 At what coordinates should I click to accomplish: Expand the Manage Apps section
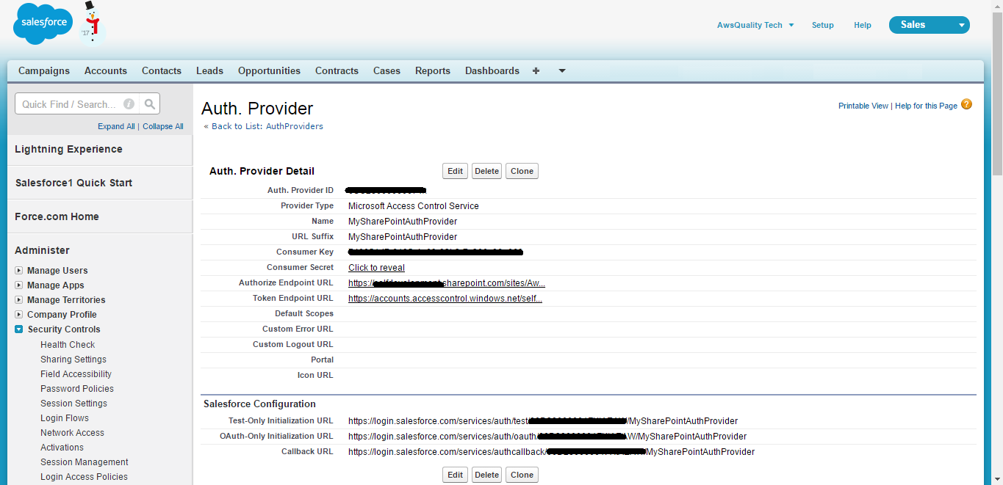tap(19, 285)
